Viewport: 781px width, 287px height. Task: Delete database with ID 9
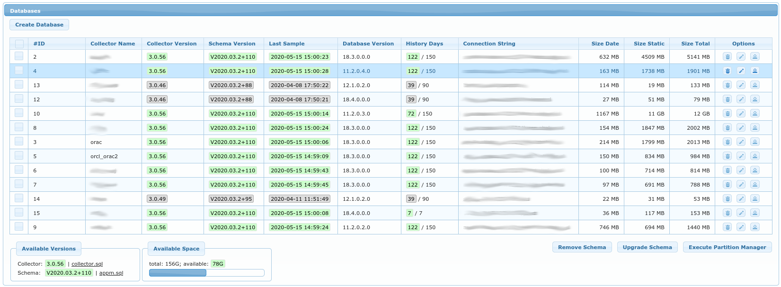click(x=728, y=227)
